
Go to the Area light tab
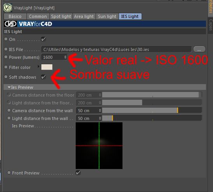coord(84,16)
